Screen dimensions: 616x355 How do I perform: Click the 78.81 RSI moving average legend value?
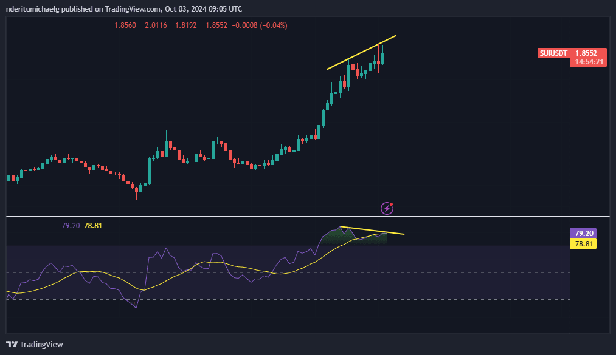[x=93, y=226]
